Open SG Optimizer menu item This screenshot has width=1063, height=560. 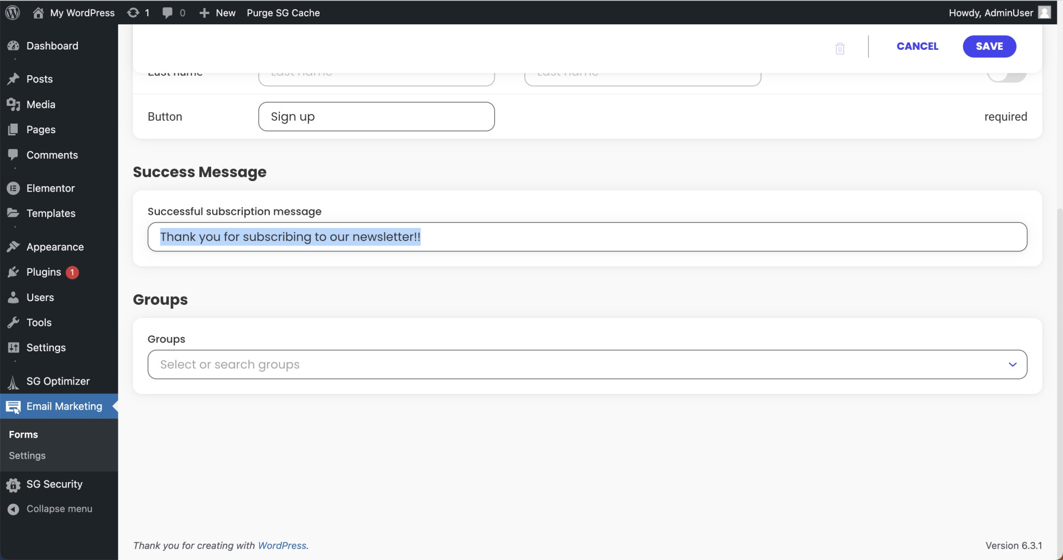(x=59, y=381)
